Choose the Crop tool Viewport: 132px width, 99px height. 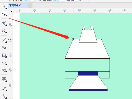tap(4, 23)
